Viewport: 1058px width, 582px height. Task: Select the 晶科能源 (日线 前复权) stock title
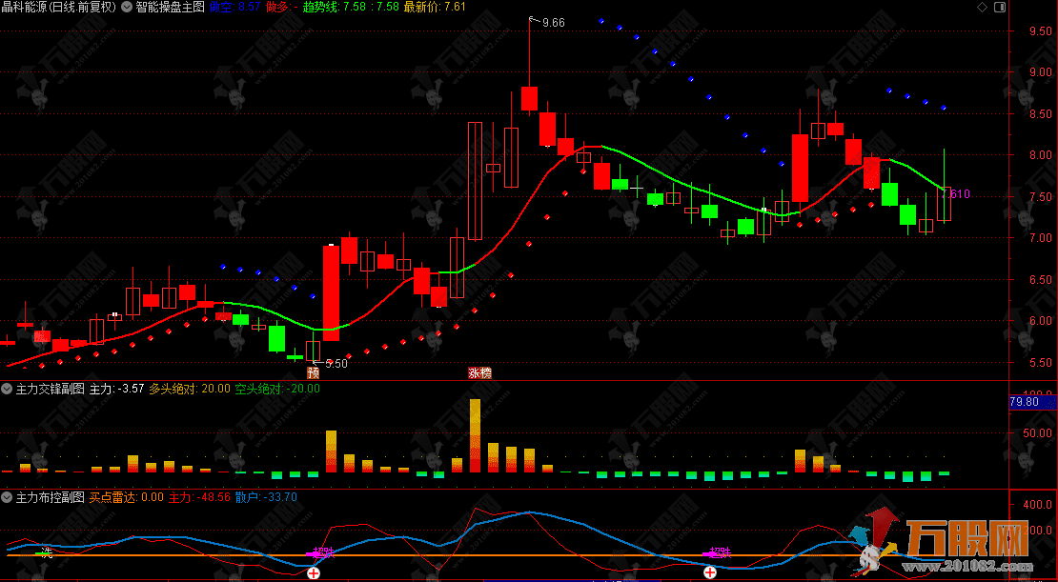[x=58, y=7]
